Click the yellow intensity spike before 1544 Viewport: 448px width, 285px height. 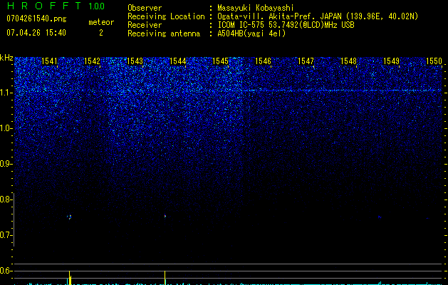[x=165, y=278]
